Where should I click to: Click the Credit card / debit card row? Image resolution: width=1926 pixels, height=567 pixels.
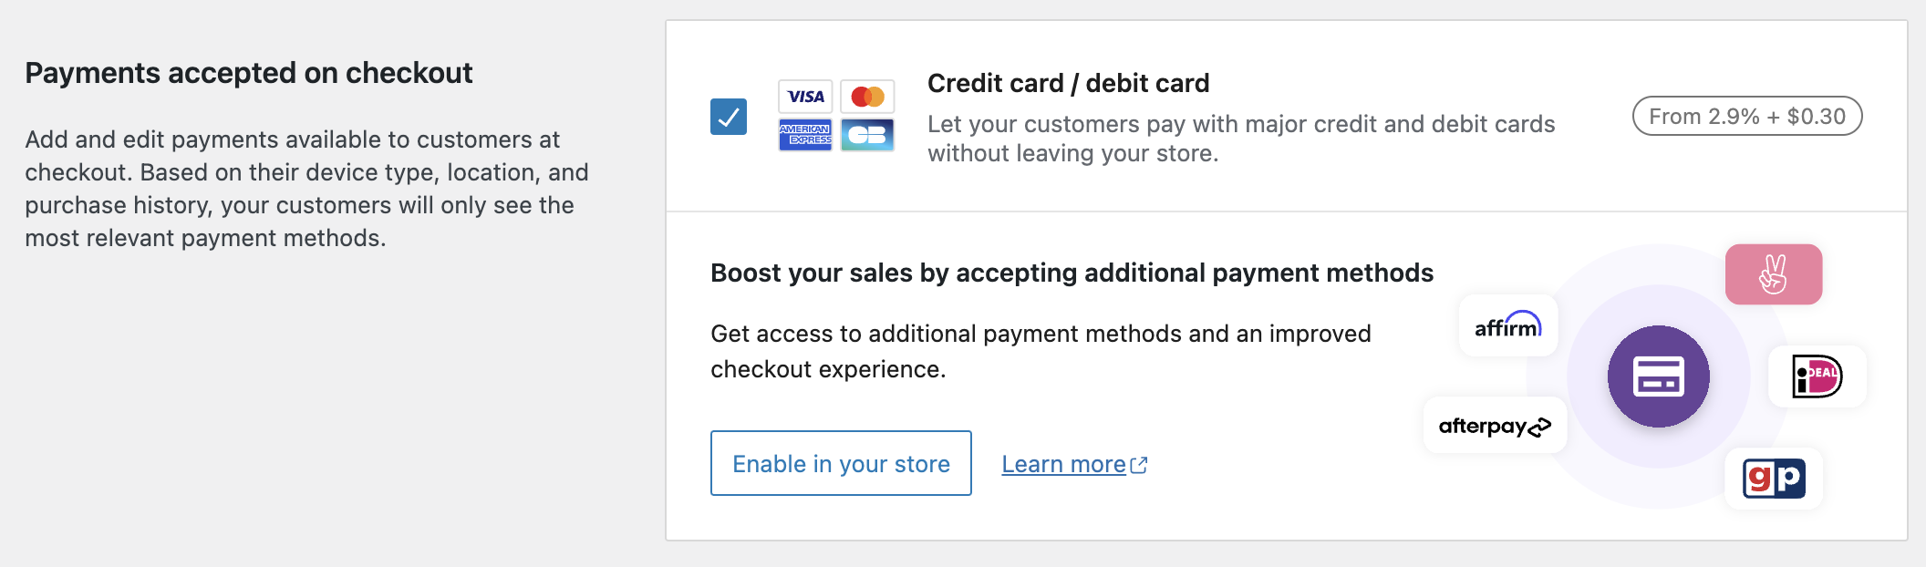tap(1277, 117)
